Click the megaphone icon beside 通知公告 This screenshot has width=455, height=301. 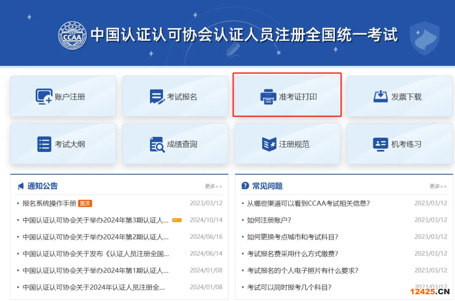[21, 186]
